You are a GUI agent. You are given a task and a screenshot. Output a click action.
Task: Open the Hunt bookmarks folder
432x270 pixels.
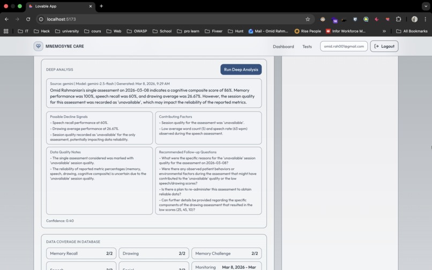point(235,31)
